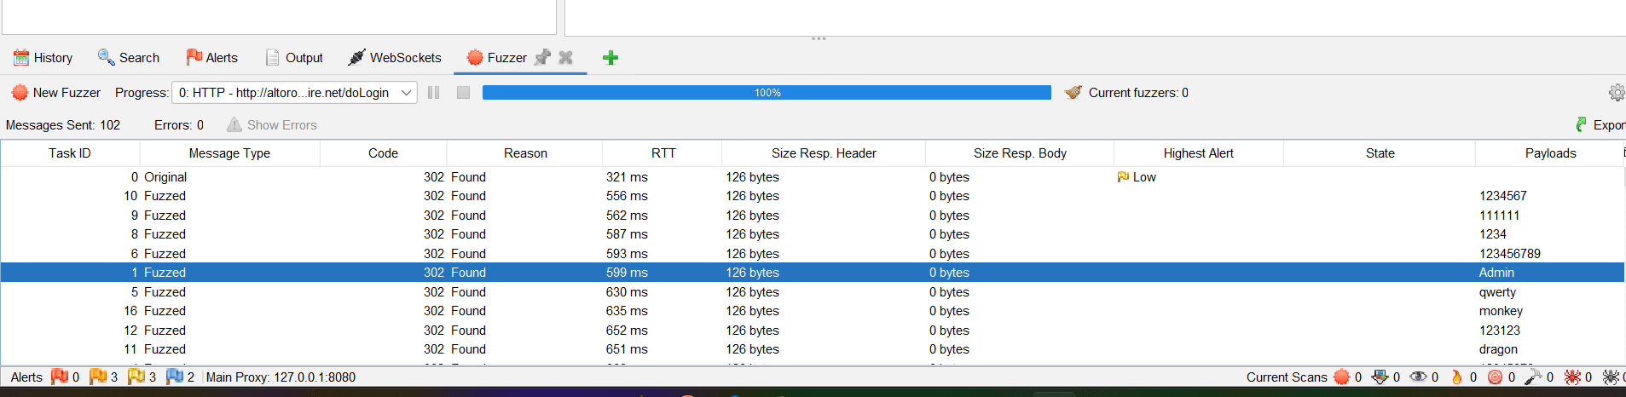Screen dimensions: 1626x397
Task: Click the Messages Sent: 102 label
Action: [63, 125]
